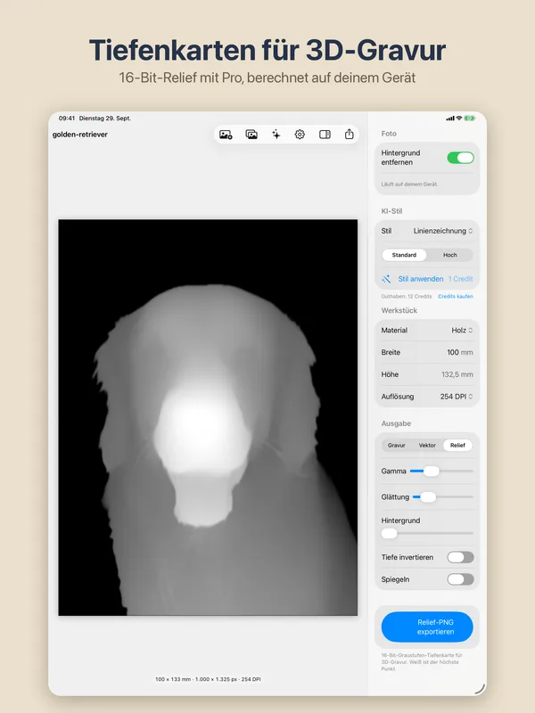
Task: Select the Hoch quality segment
Action: coord(450,255)
